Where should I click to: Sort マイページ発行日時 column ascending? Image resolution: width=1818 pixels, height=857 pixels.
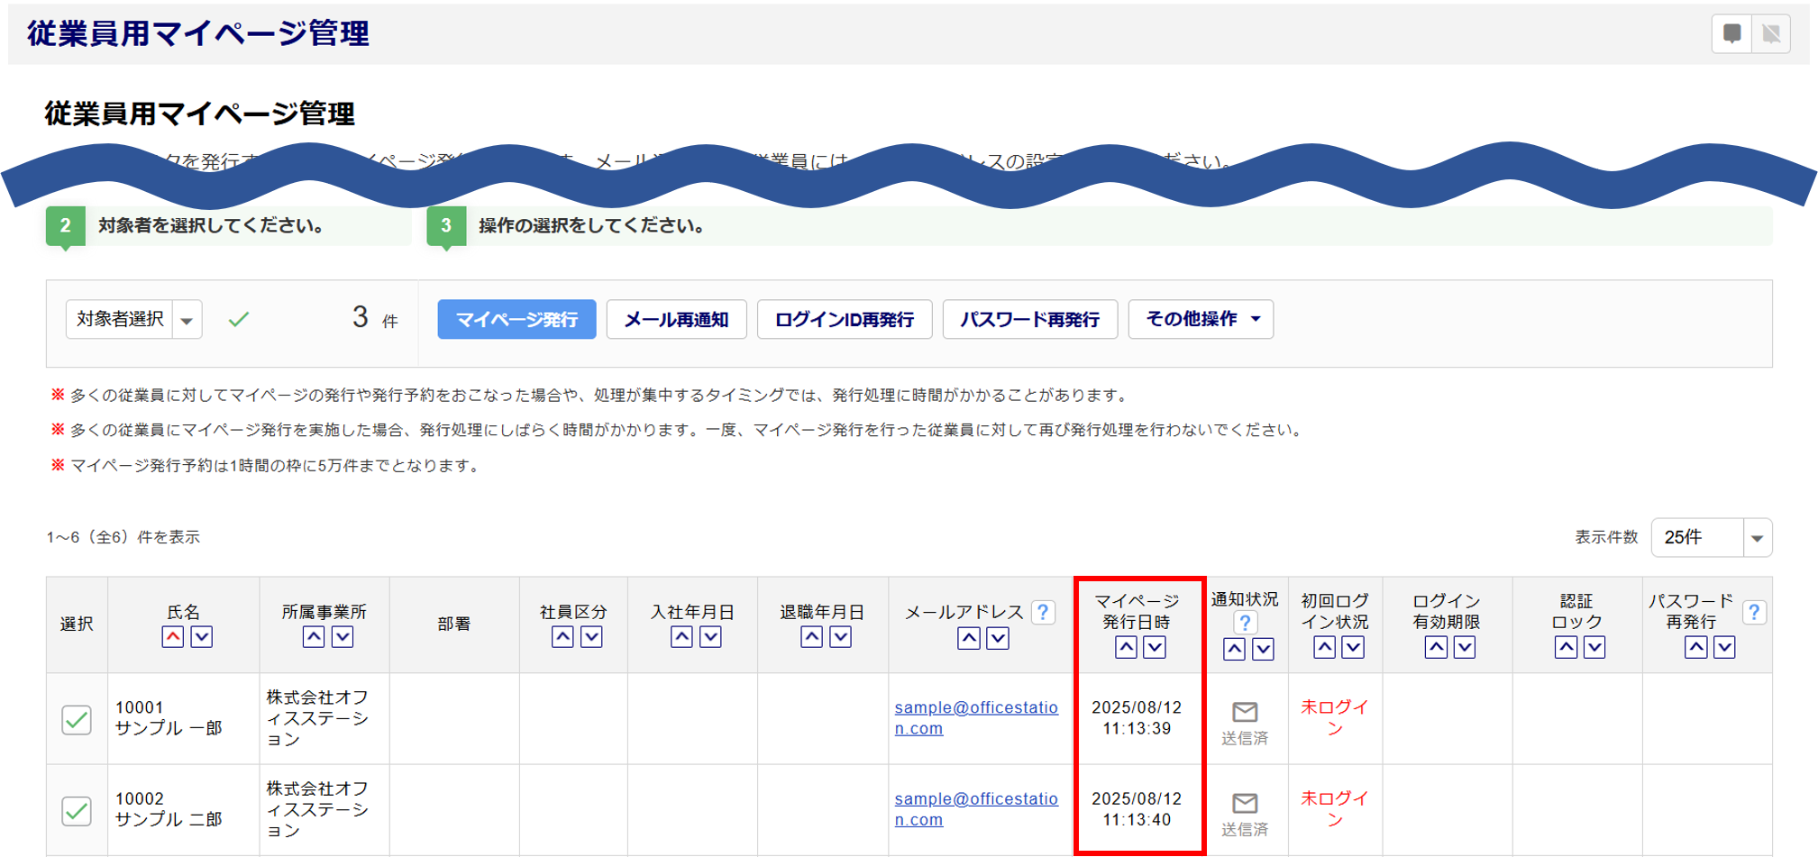[1126, 647]
